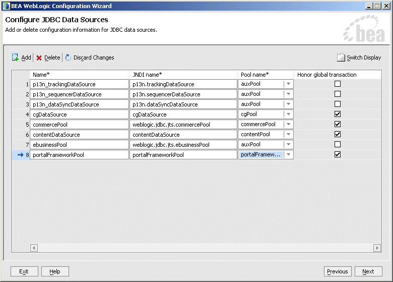Edit the p13n_dataSyncDataSource name field

(79, 104)
